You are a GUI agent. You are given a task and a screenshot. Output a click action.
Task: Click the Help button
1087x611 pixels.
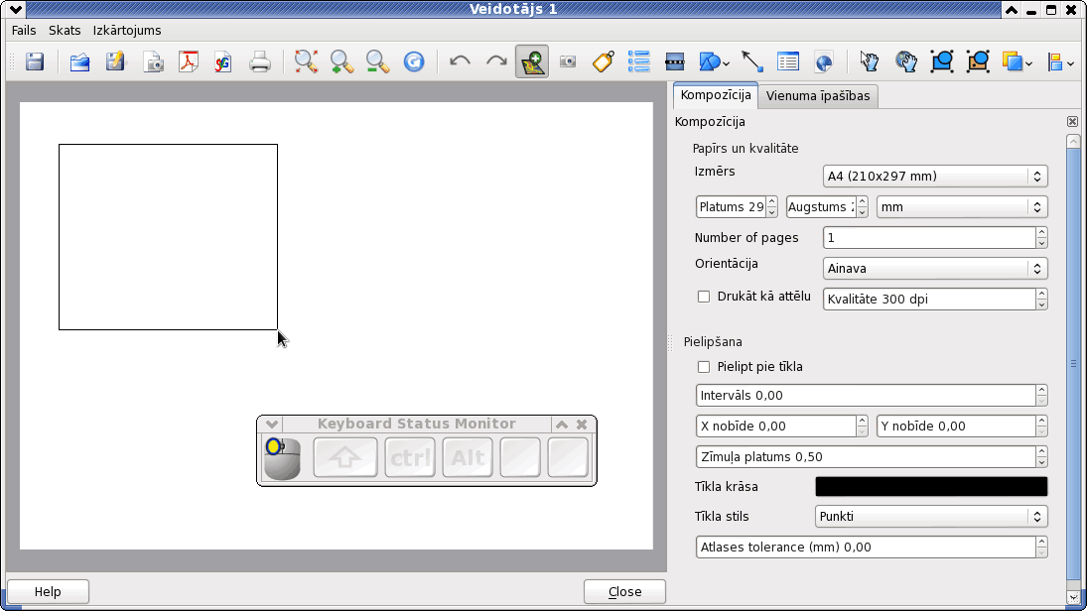click(x=48, y=591)
